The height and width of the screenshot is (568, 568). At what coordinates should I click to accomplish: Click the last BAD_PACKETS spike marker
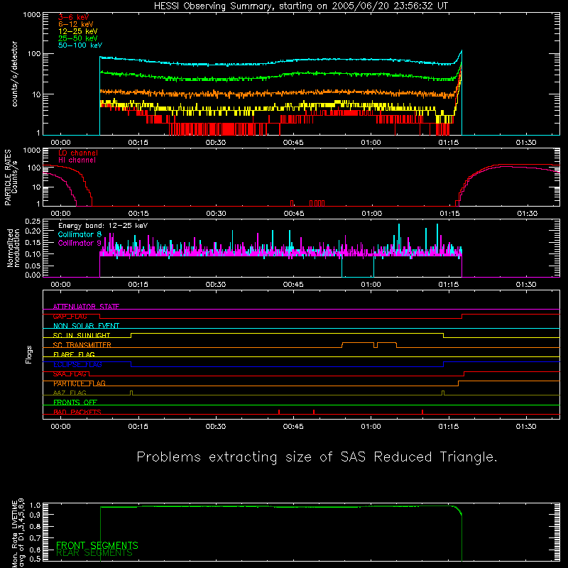[422, 412]
